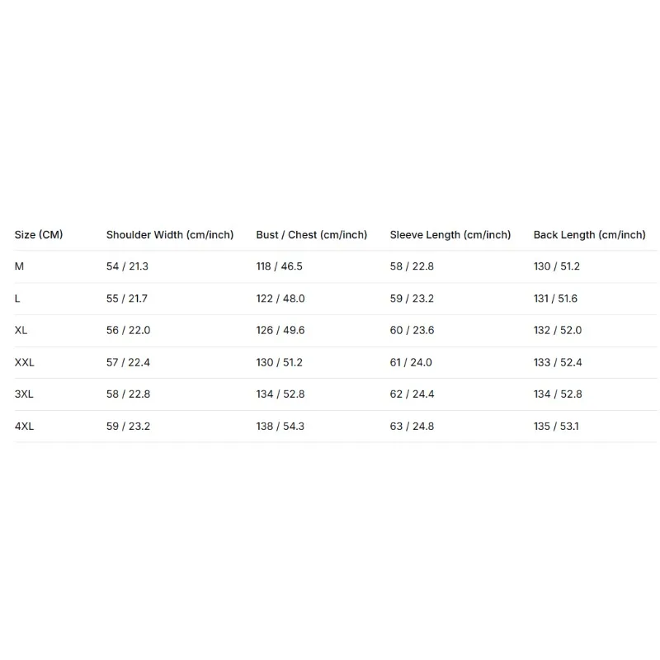The width and height of the screenshot is (660, 660).
Task: Select the XL size row label
Action: pyautogui.click(x=21, y=331)
